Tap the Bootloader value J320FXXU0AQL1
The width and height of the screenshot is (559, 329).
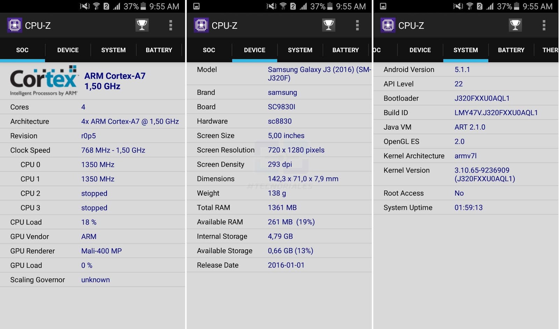coord(482,98)
